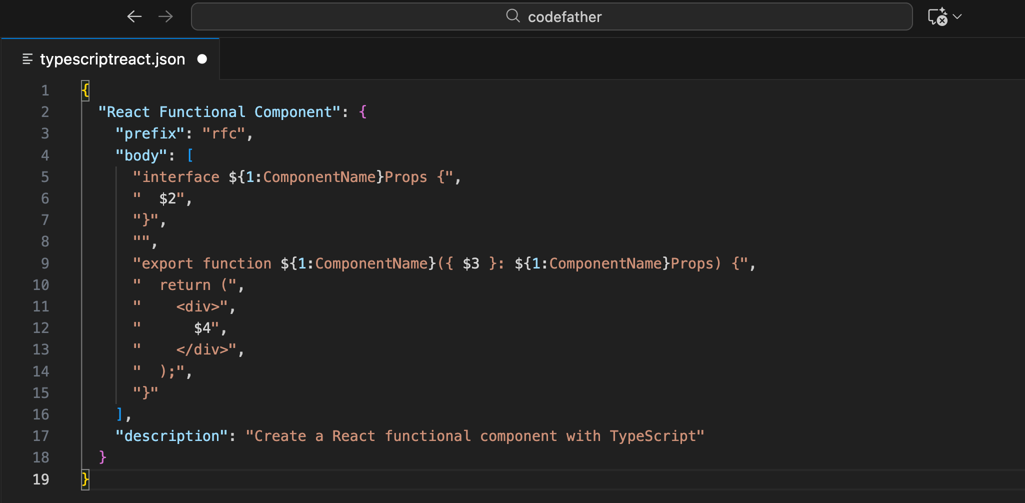Place cursor on the "prefix" key

point(150,133)
